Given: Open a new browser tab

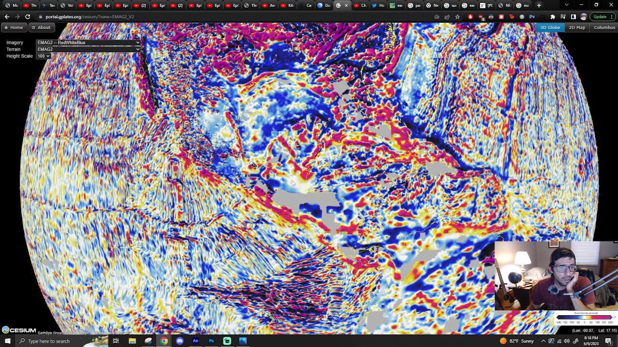Looking at the screenshot, I should [x=539, y=5].
